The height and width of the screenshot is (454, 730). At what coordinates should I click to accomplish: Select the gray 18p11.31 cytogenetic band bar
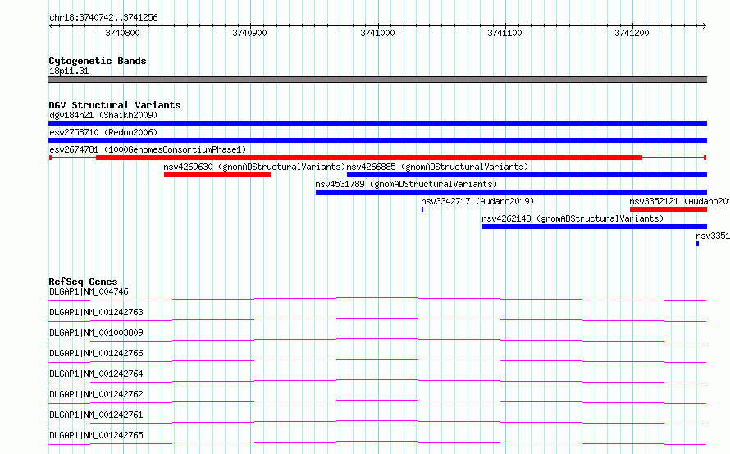click(x=377, y=80)
